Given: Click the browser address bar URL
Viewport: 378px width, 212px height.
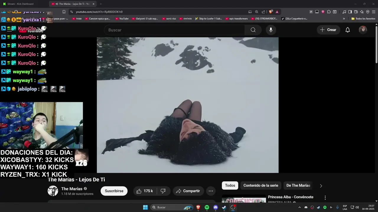Looking at the screenshot, I should (x=99, y=12).
